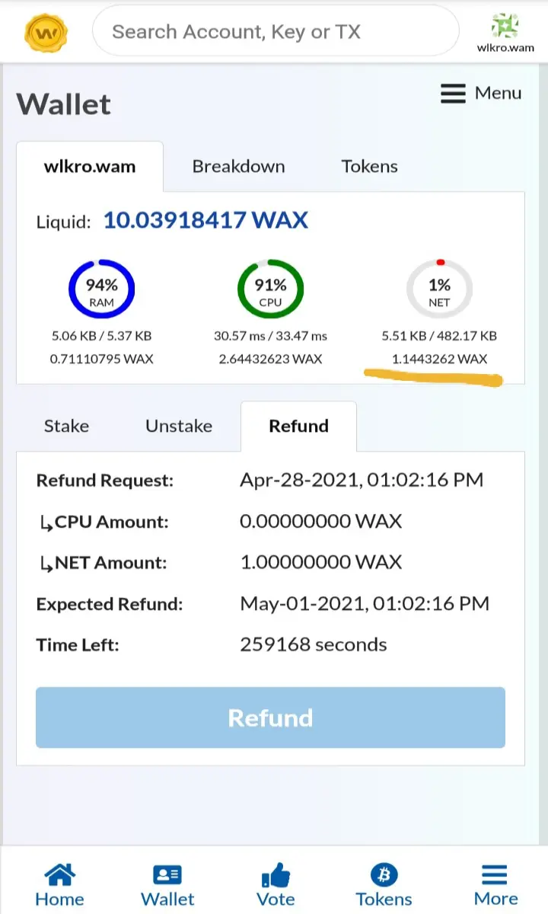Switch to the upper Tokens tab
The width and height of the screenshot is (548, 914).
click(369, 166)
